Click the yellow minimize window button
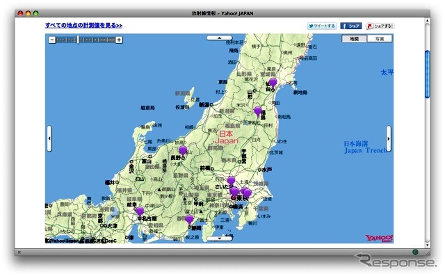 tap(28, 13)
